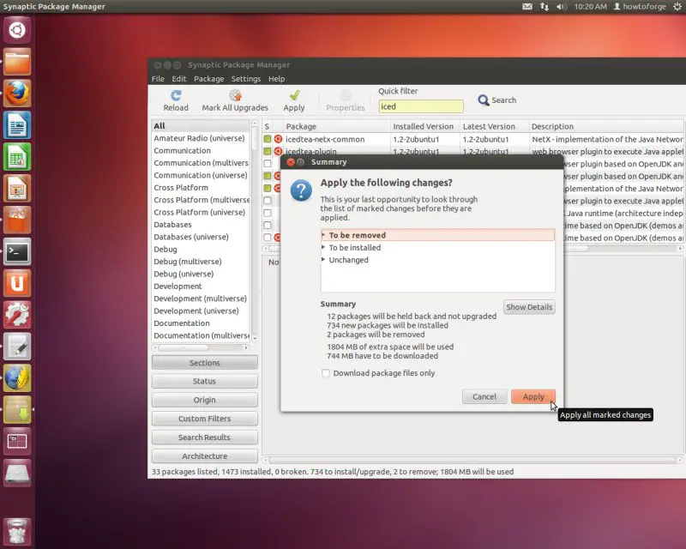Open the File menu
The height and width of the screenshot is (549, 686).
[158, 79]
